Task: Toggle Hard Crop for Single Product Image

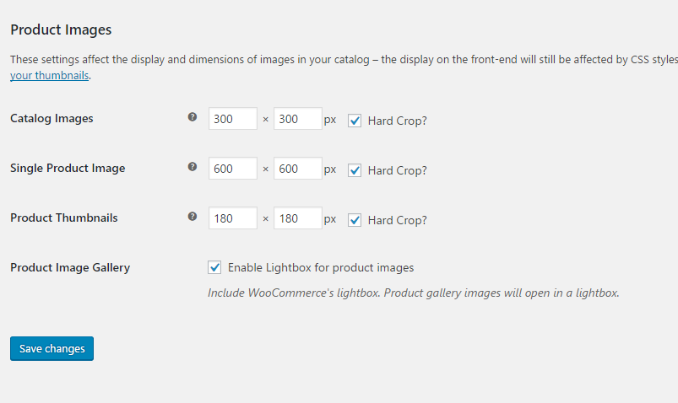Action: point(355,170)
